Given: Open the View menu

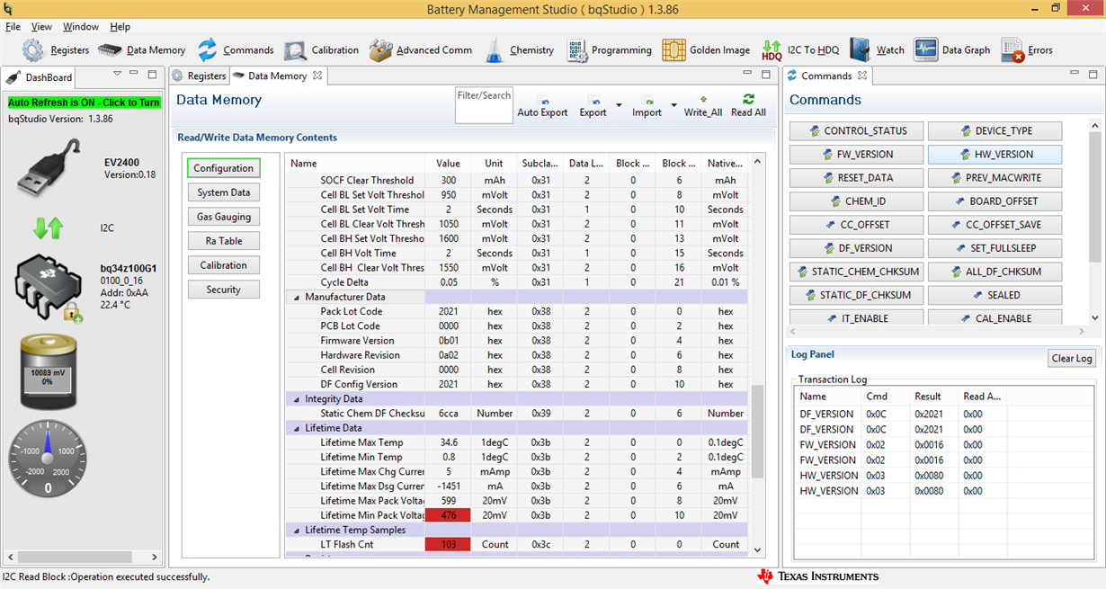Looking at the screenshot, I should [41, 27].
